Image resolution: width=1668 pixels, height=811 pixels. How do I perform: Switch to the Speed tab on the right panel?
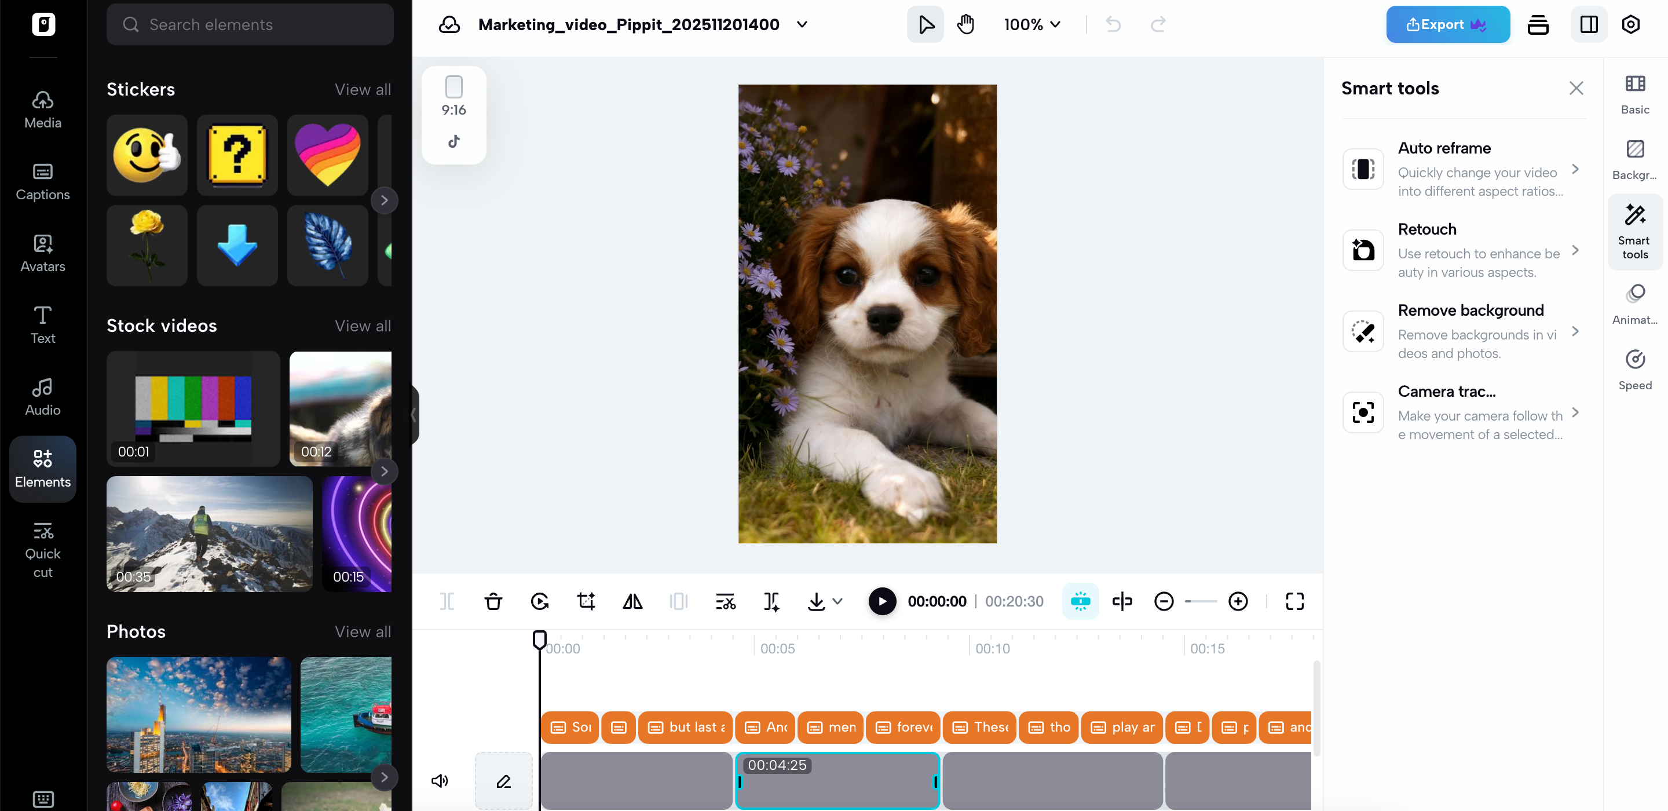(x=1634, y=369)
